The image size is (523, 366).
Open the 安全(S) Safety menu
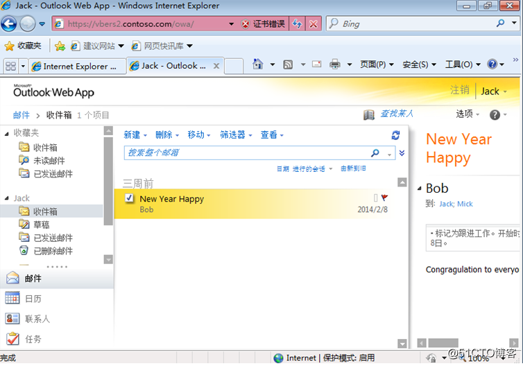point(419,64)
